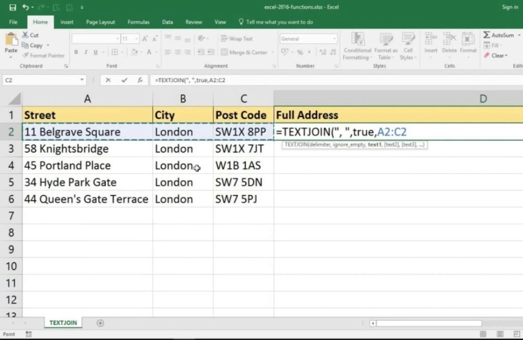Open the Clear eraser dropdown
The height and width of the screenshot is (340, 523).
click(x=496, y=55)
